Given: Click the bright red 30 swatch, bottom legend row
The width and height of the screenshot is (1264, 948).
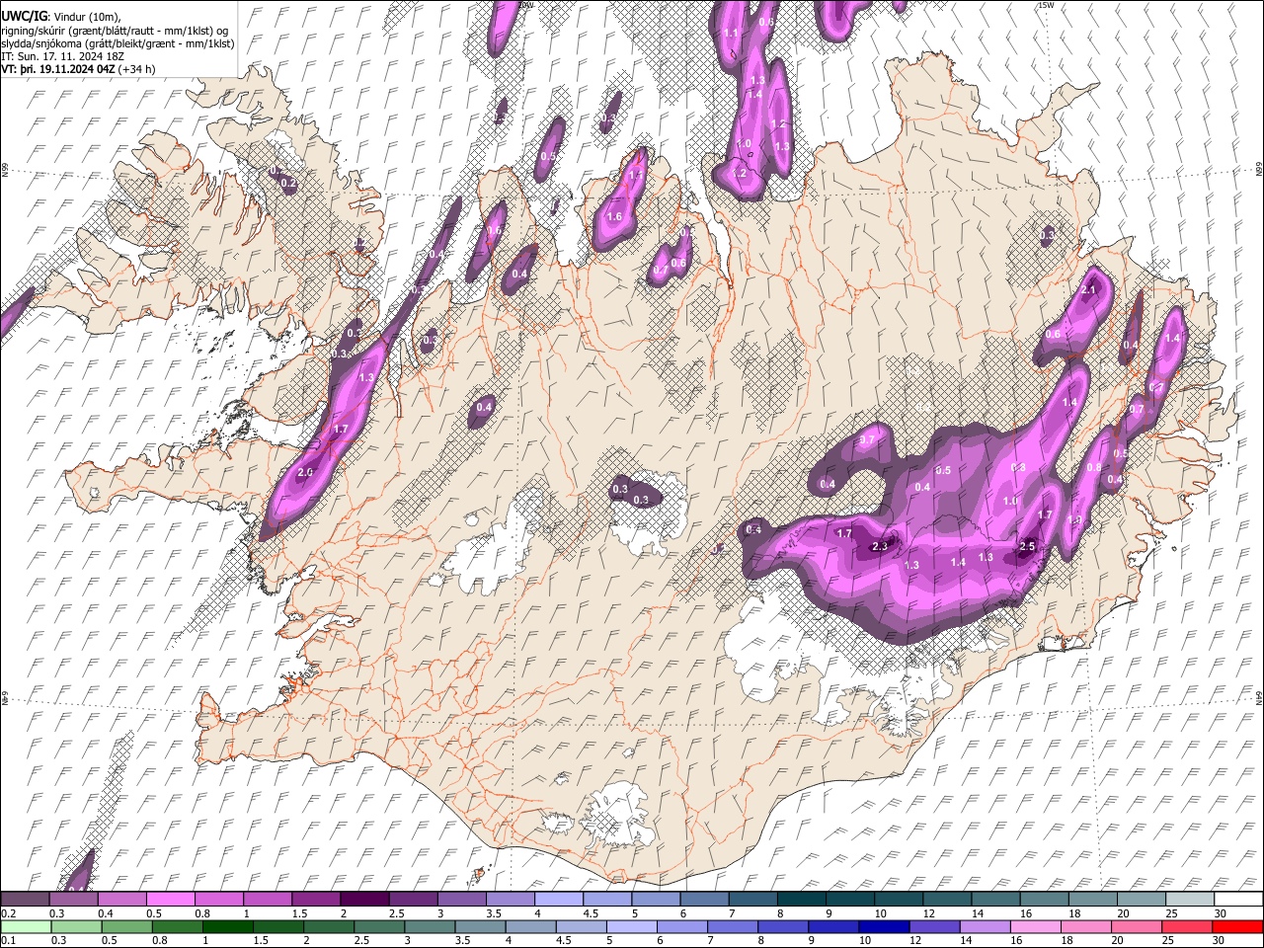Looking at the screenshot, I should (x=1237, y=927).
